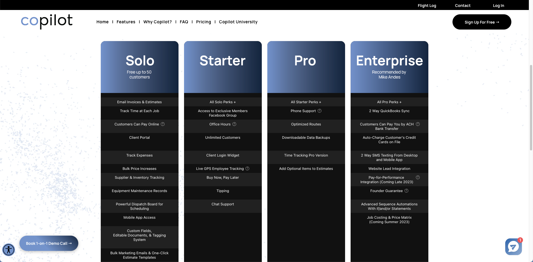Click 'Downloadable Data Backups' text
Screen dimensions: 533x262
(306, 137)
